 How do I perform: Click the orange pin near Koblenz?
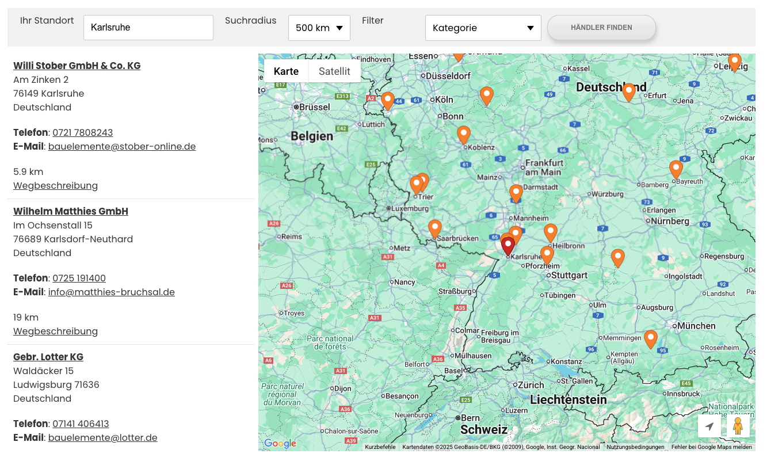(464, 135)
